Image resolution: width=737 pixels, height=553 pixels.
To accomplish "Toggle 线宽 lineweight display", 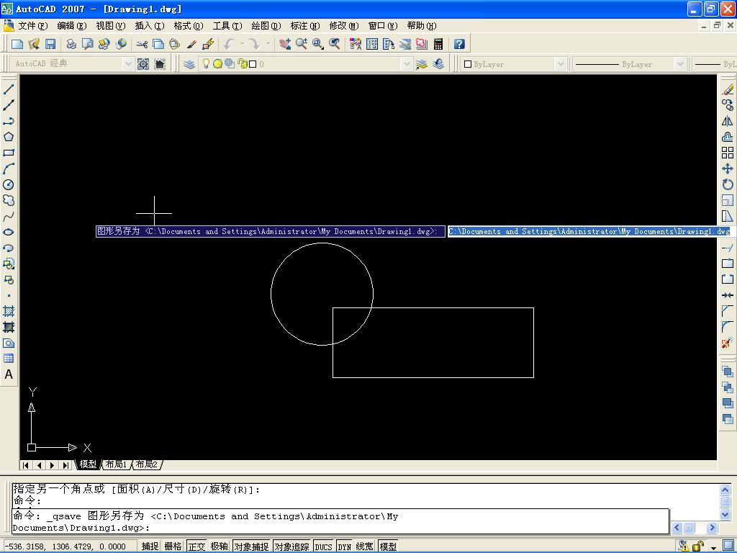I will pyautogui.click(x=364, y=546).
